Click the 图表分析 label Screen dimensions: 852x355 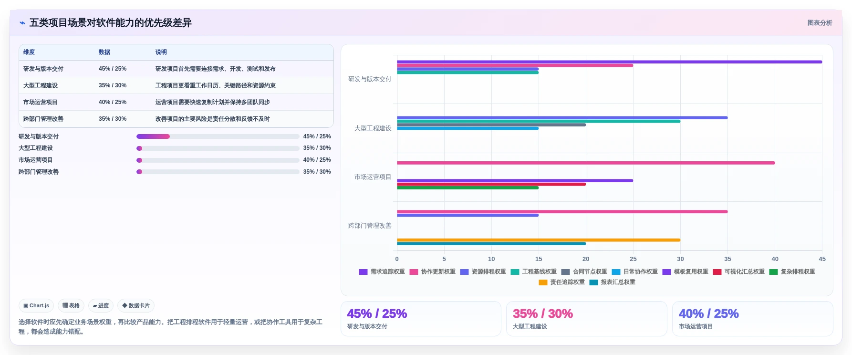[x=820, y=23]
